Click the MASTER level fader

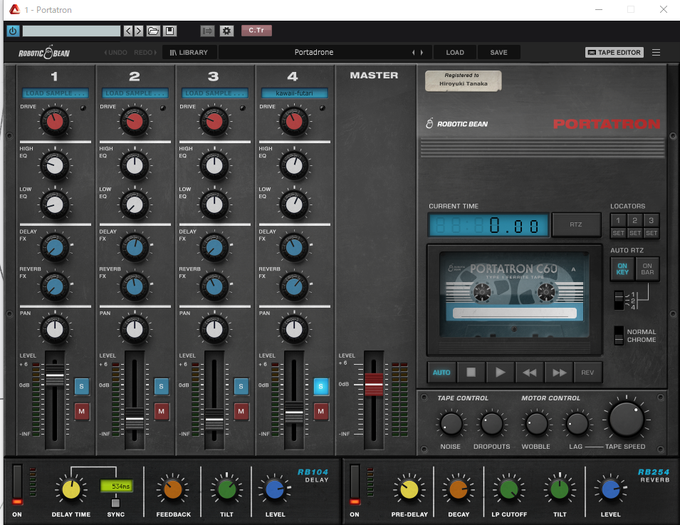tap(374, 385)
